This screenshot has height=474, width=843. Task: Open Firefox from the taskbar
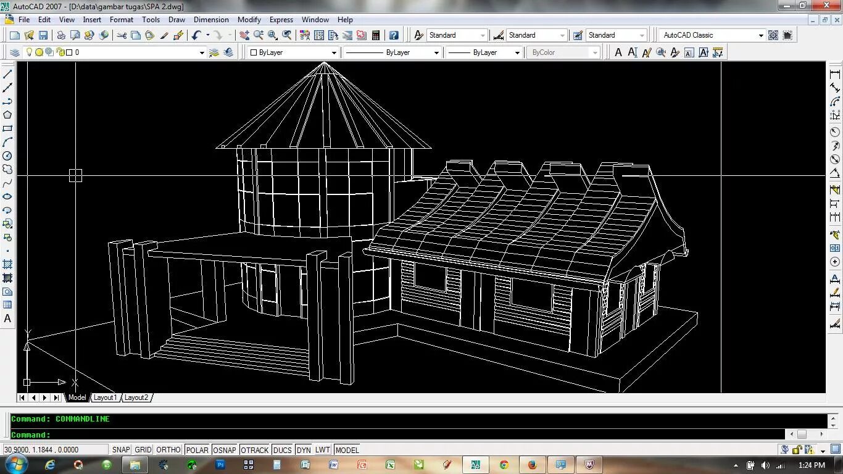click(532, 465)
